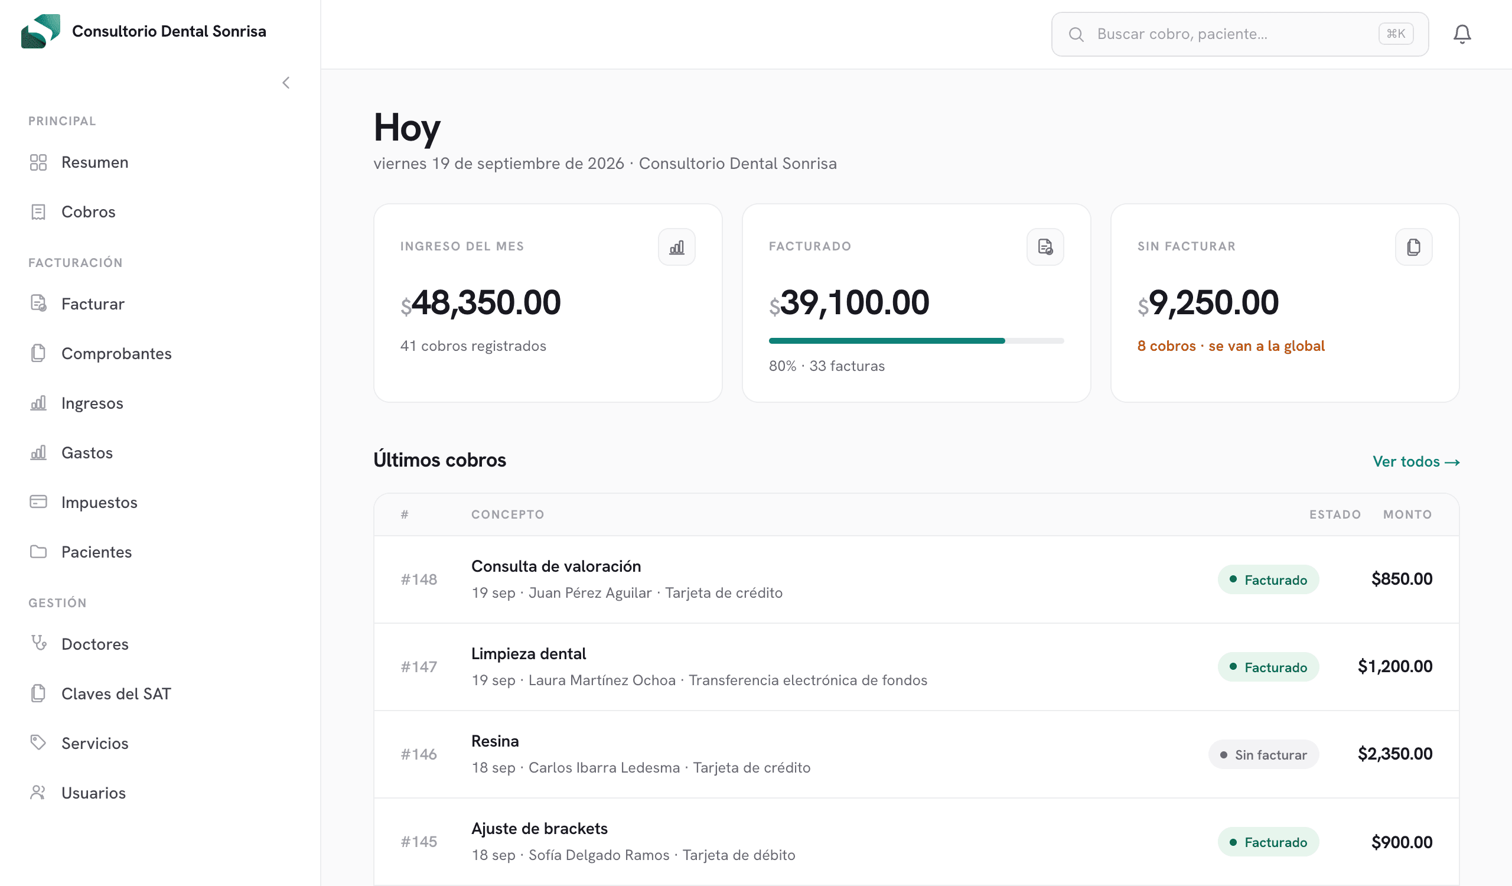
Task: Click the Facturado badge on #145
Action: [1268, 842]
